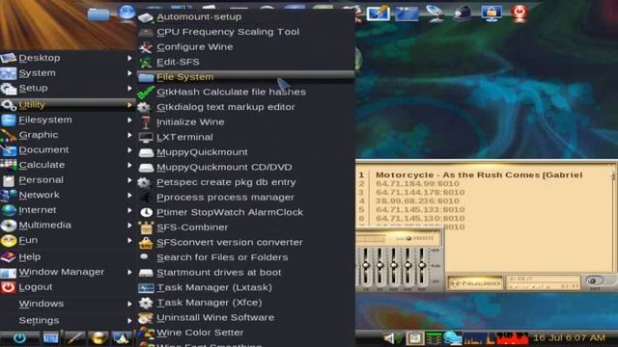Click the gold sphere icon on taskbar

pyautogui.click(x=98, y=338)
